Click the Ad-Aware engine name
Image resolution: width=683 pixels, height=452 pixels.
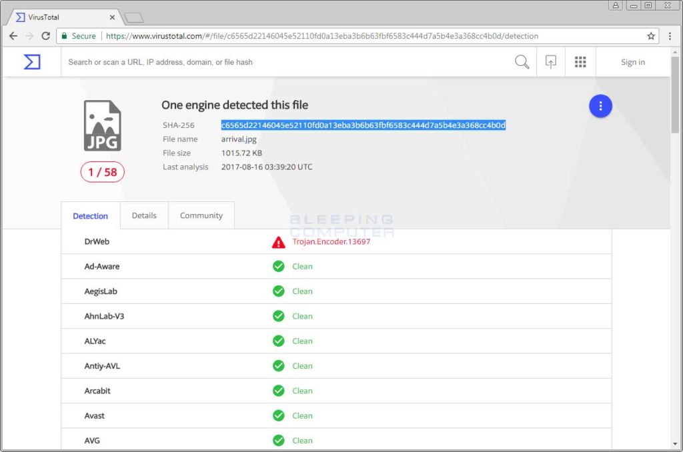pos(102,266)
